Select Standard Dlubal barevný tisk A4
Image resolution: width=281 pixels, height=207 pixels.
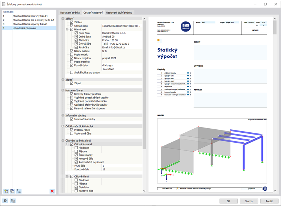click(x=29, y=16)
